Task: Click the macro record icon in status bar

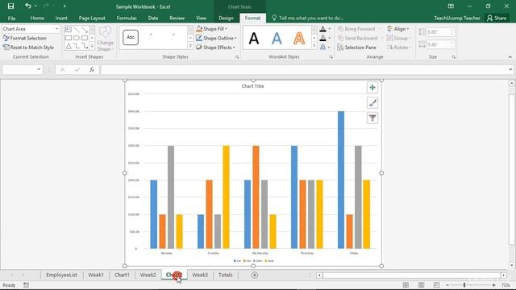Action: (26, 285)
